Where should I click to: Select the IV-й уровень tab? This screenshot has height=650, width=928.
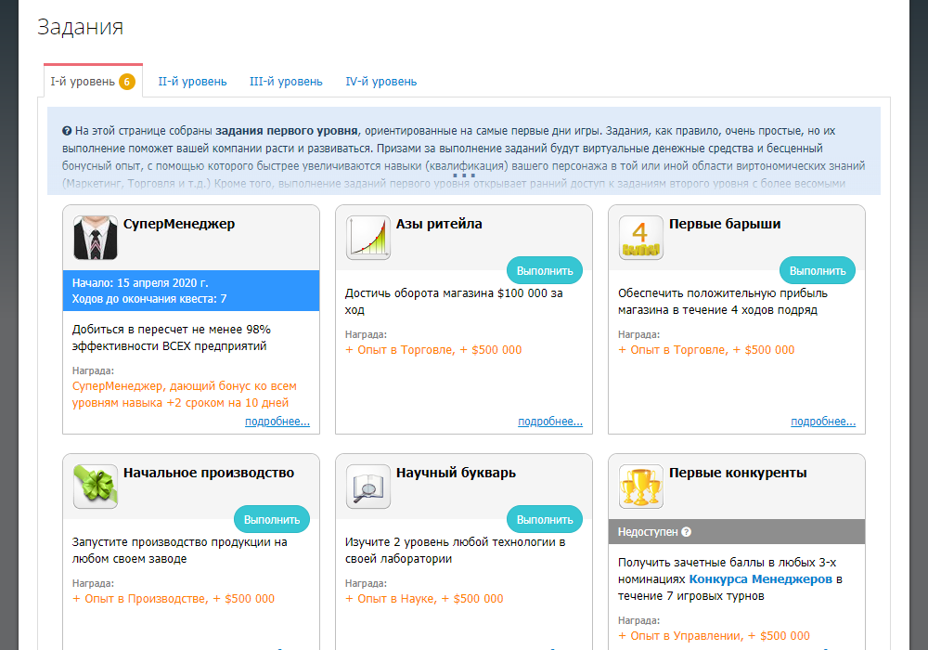pos(381,82)
